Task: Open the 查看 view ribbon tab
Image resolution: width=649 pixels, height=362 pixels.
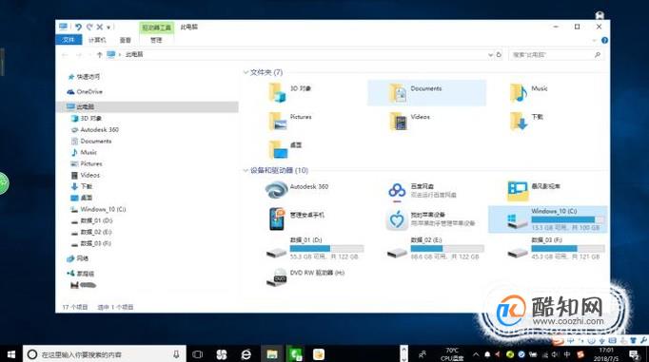Action: [x=126, y=40]
